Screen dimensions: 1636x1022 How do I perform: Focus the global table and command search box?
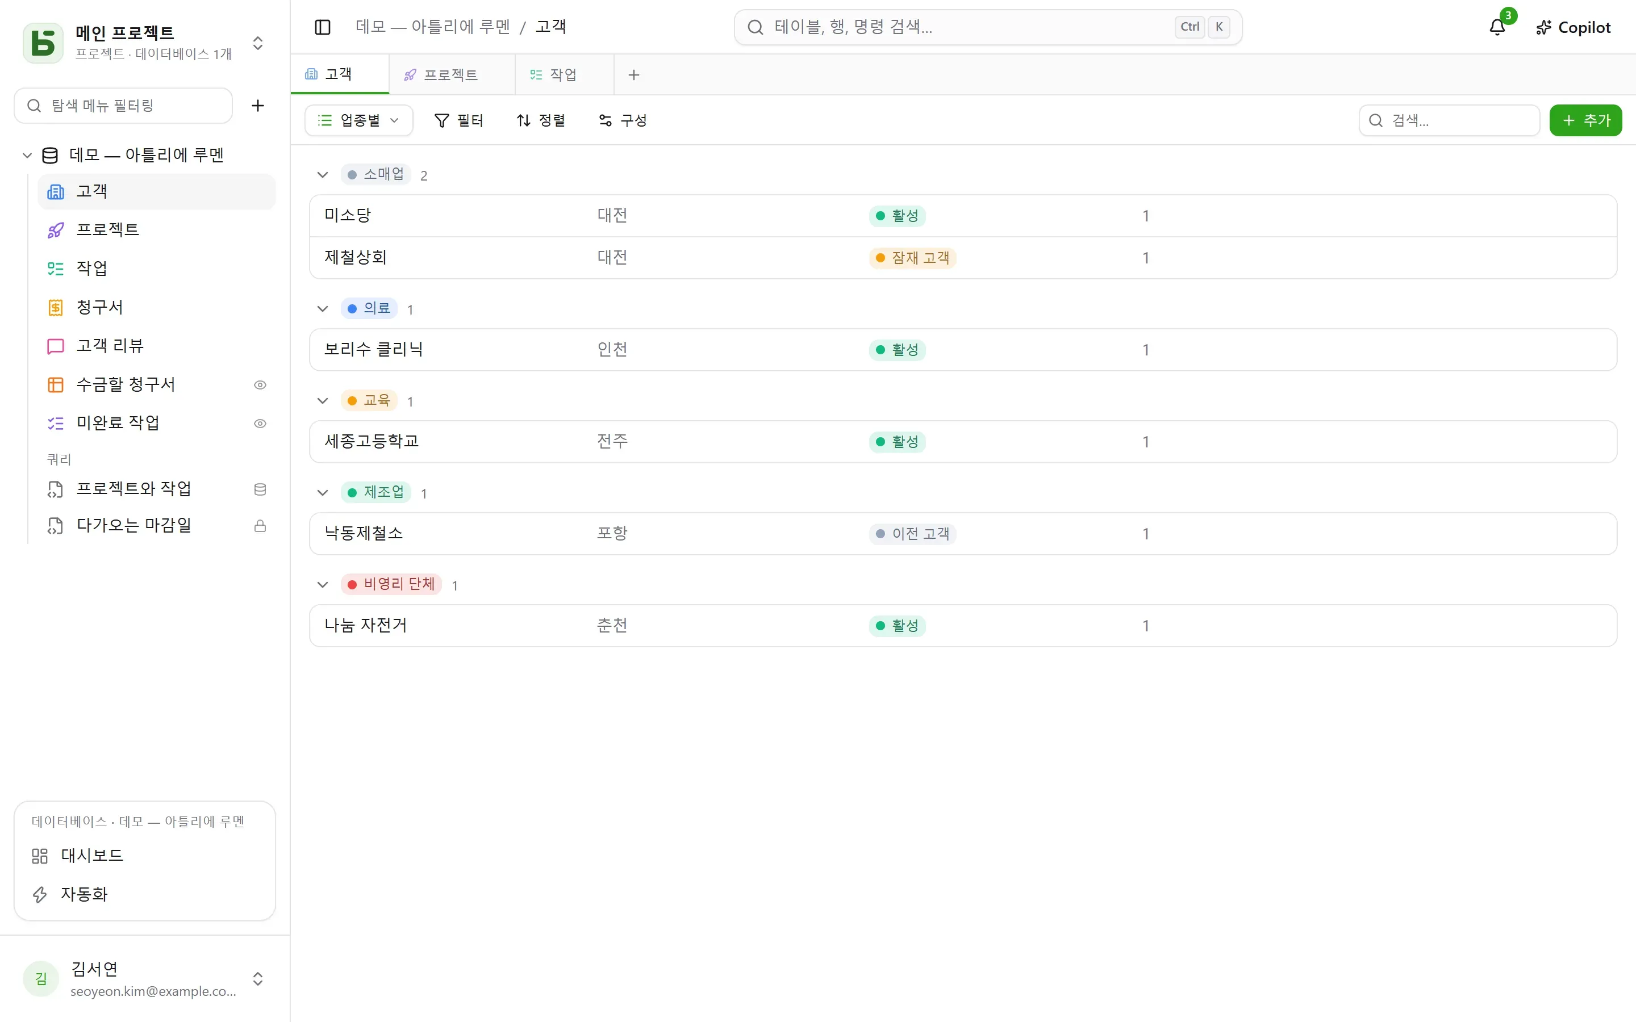tap(988, 27)
